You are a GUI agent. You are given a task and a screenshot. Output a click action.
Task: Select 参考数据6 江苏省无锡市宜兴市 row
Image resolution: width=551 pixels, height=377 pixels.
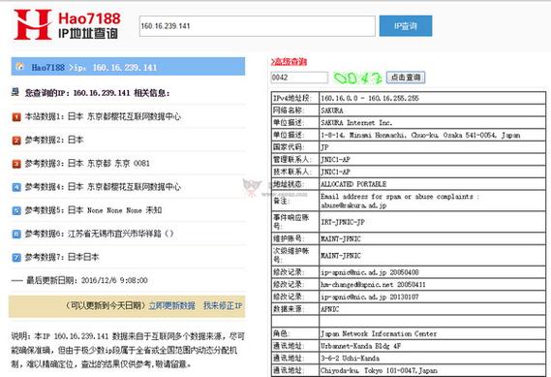click(99, 234)
